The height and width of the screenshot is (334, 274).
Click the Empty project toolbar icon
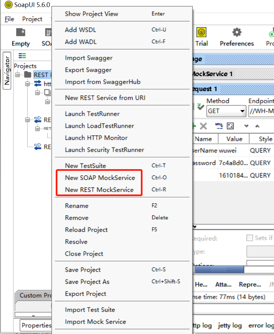point(21,32)
